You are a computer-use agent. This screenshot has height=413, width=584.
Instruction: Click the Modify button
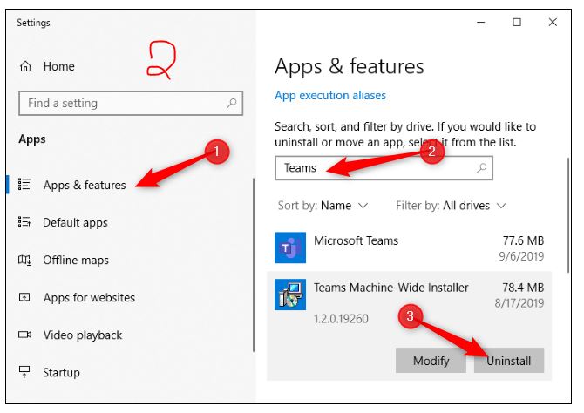tap(431, 360)
